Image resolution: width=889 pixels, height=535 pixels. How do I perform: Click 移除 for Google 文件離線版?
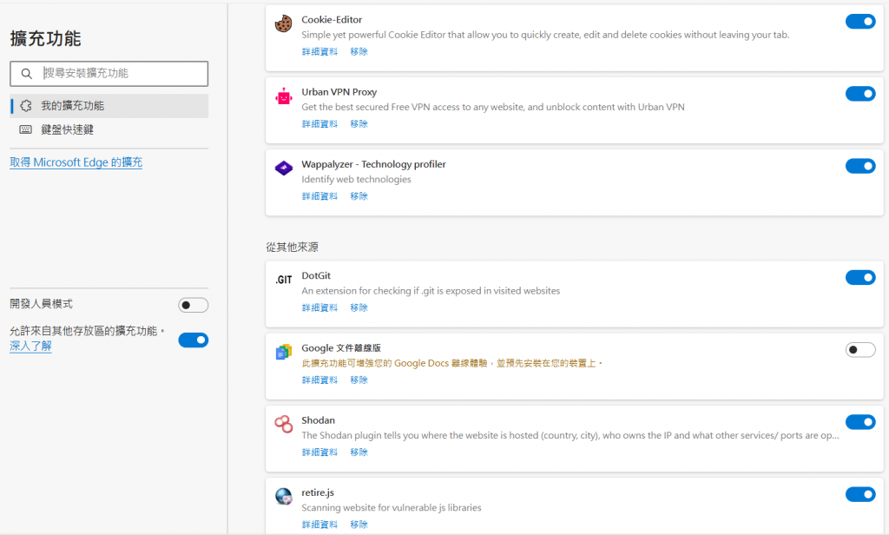(x=359, y=380)
